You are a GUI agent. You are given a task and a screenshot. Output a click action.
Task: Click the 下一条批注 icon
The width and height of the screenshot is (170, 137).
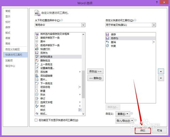37,83
